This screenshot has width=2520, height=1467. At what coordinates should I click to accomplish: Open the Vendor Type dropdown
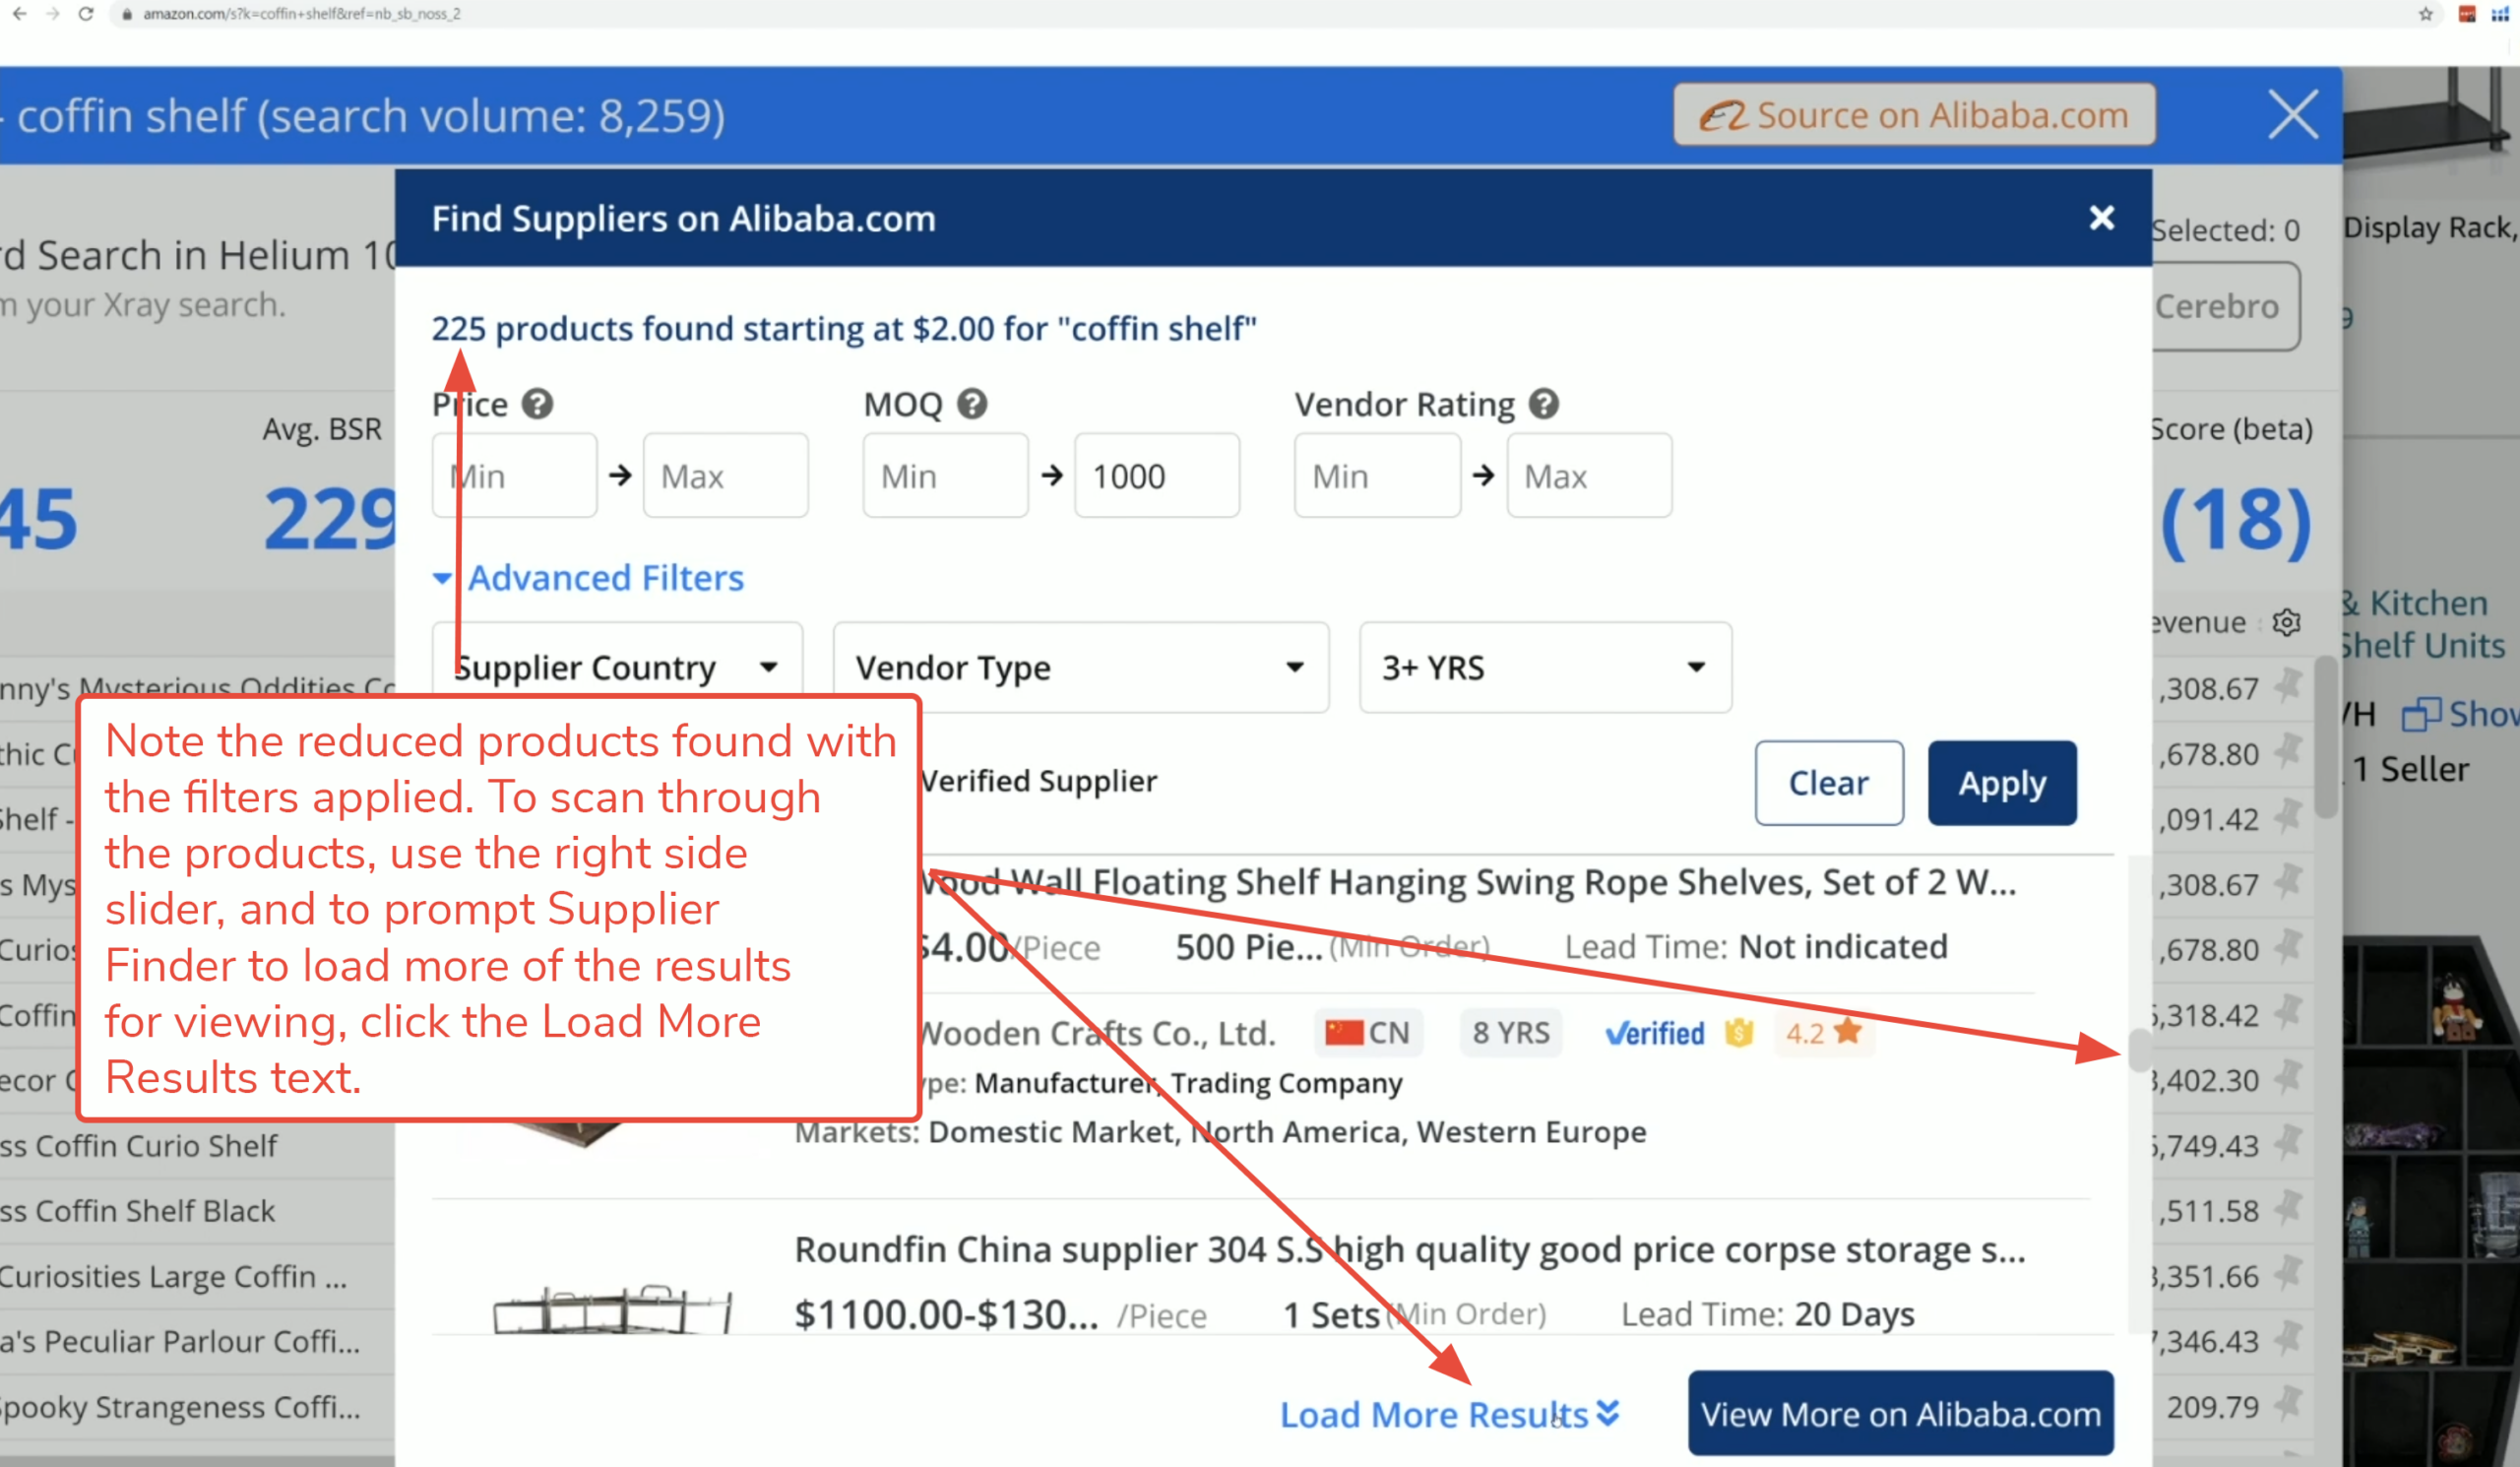[x=1080, y=667]
